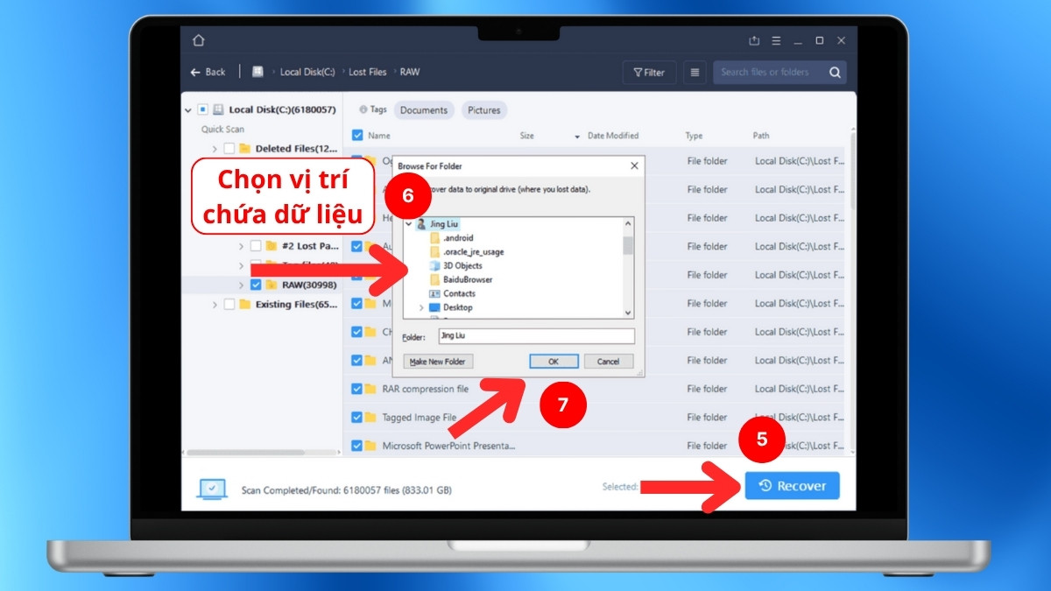Screen dimensions: 1051x591
Task: Click the Tagged Image File folder icon
Action: (x=371, y=418)
